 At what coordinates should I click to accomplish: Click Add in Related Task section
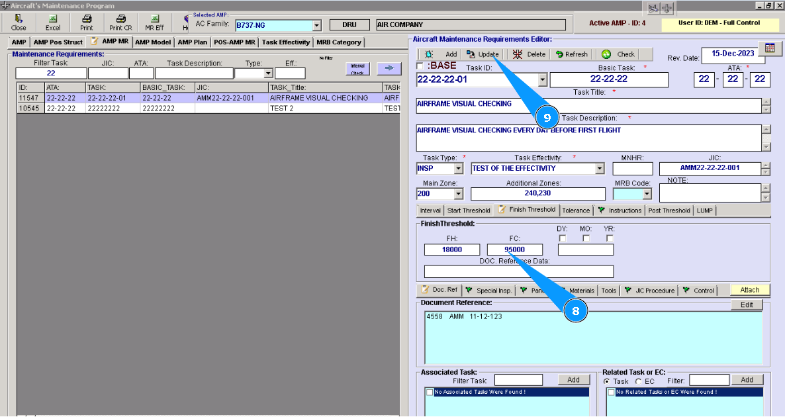pos(747,380)
